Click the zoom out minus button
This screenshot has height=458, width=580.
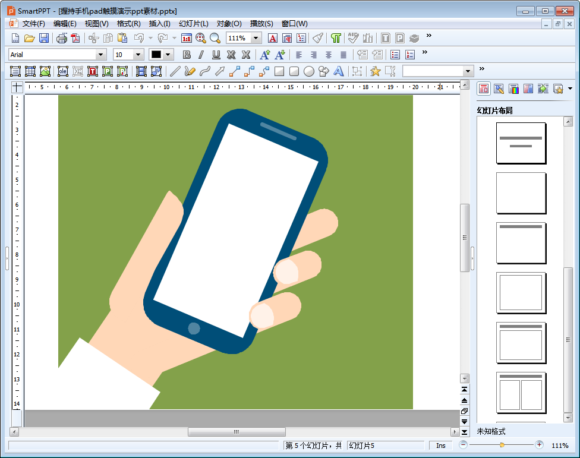[463, 445]
